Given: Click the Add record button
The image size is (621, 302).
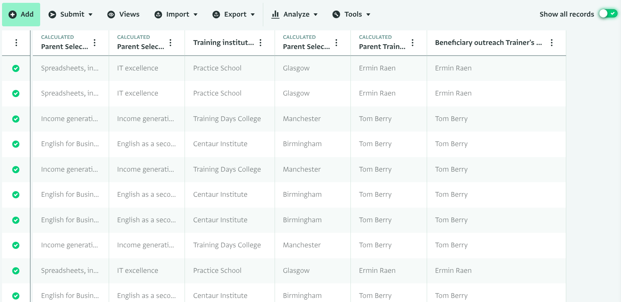Looking at the screenshot, I should [21, 15].
